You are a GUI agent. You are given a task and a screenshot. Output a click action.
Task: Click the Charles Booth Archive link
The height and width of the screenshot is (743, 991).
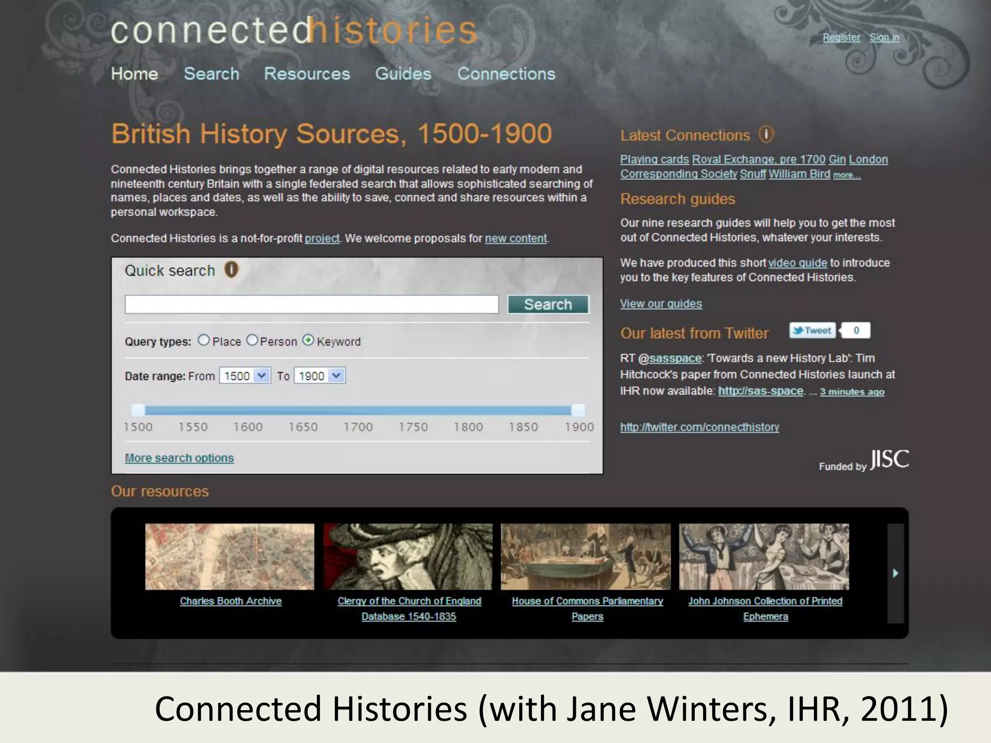pos(231,601)
